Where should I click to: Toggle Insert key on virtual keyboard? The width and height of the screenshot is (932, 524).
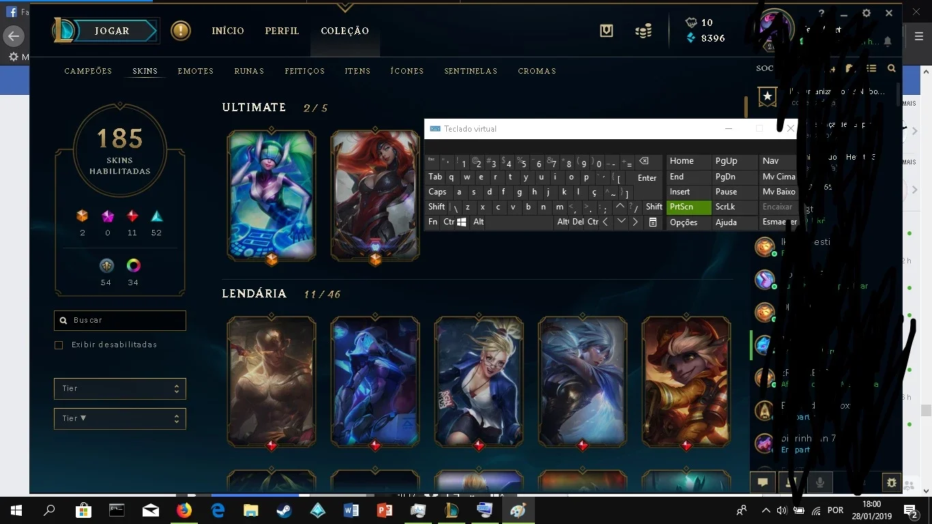pyautogui.click(x=689, y=192)
